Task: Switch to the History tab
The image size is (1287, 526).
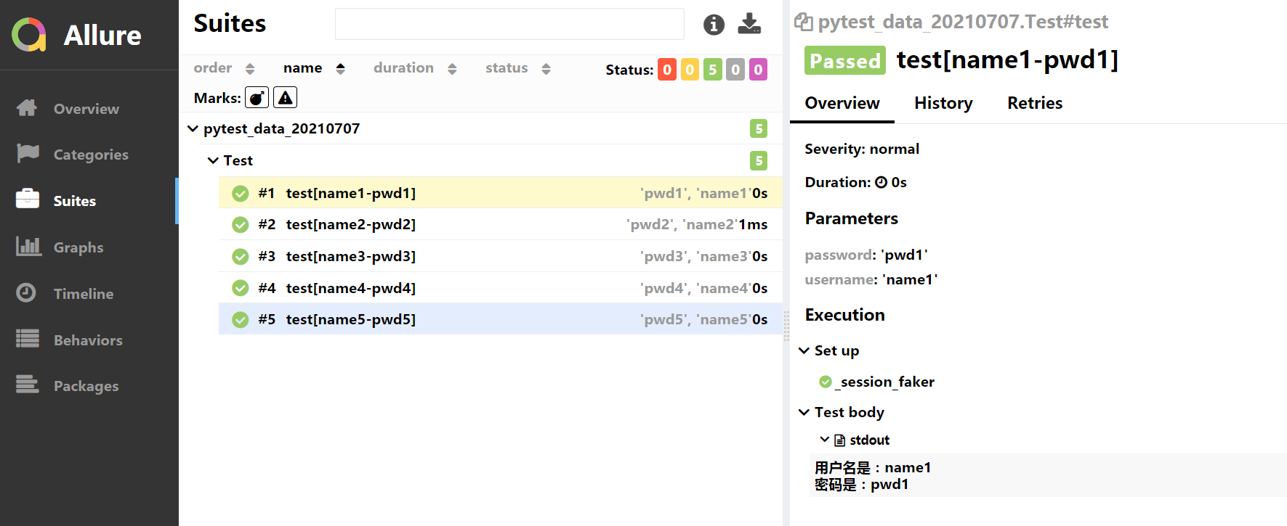Action: (x=943, y=103)
